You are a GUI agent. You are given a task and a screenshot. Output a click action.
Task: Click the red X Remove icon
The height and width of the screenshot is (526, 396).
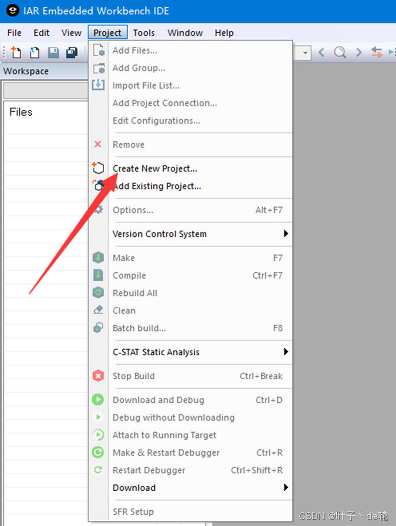coord(98,144)
